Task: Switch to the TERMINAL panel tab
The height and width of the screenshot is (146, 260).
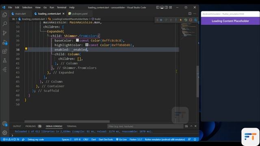Action: (x=71, y=126)
